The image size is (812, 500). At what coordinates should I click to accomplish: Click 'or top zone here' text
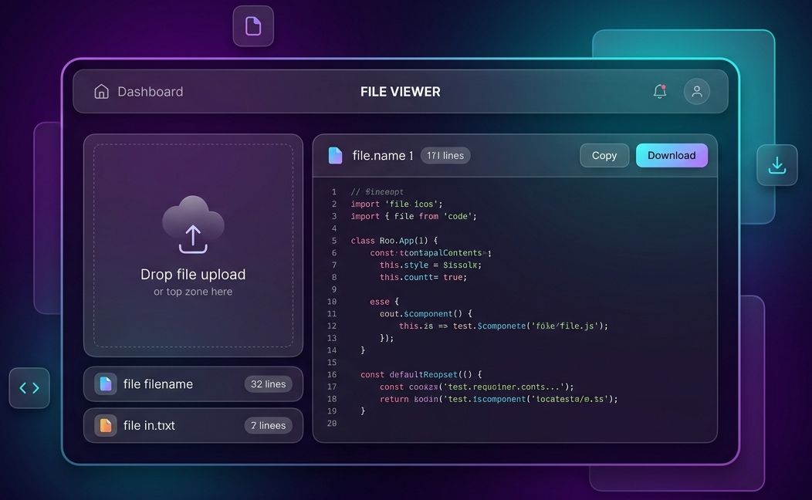tap(193, 292)
